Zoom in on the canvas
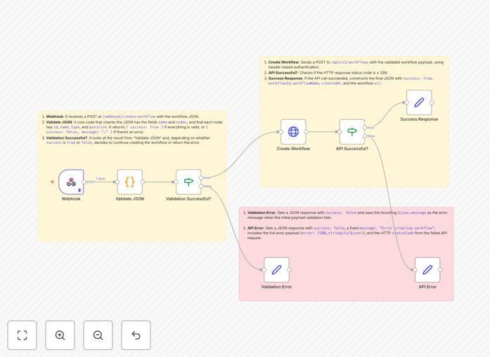The height and width of the screenshot is (357, 490). pyautogui.click(x=60, y=335)
